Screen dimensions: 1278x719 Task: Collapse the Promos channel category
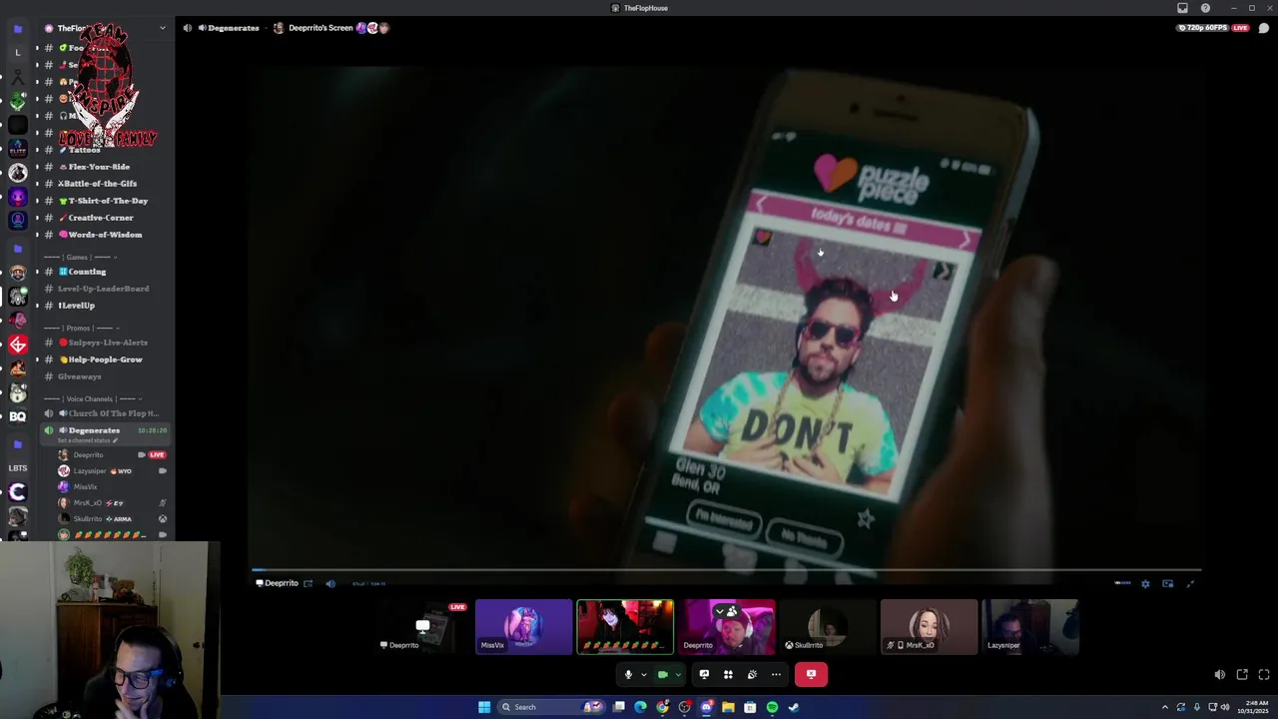[82, 328]
